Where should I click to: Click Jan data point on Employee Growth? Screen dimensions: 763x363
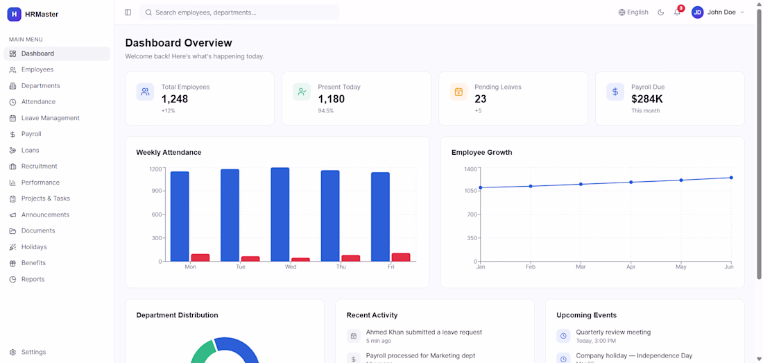(x=480, y=187)
